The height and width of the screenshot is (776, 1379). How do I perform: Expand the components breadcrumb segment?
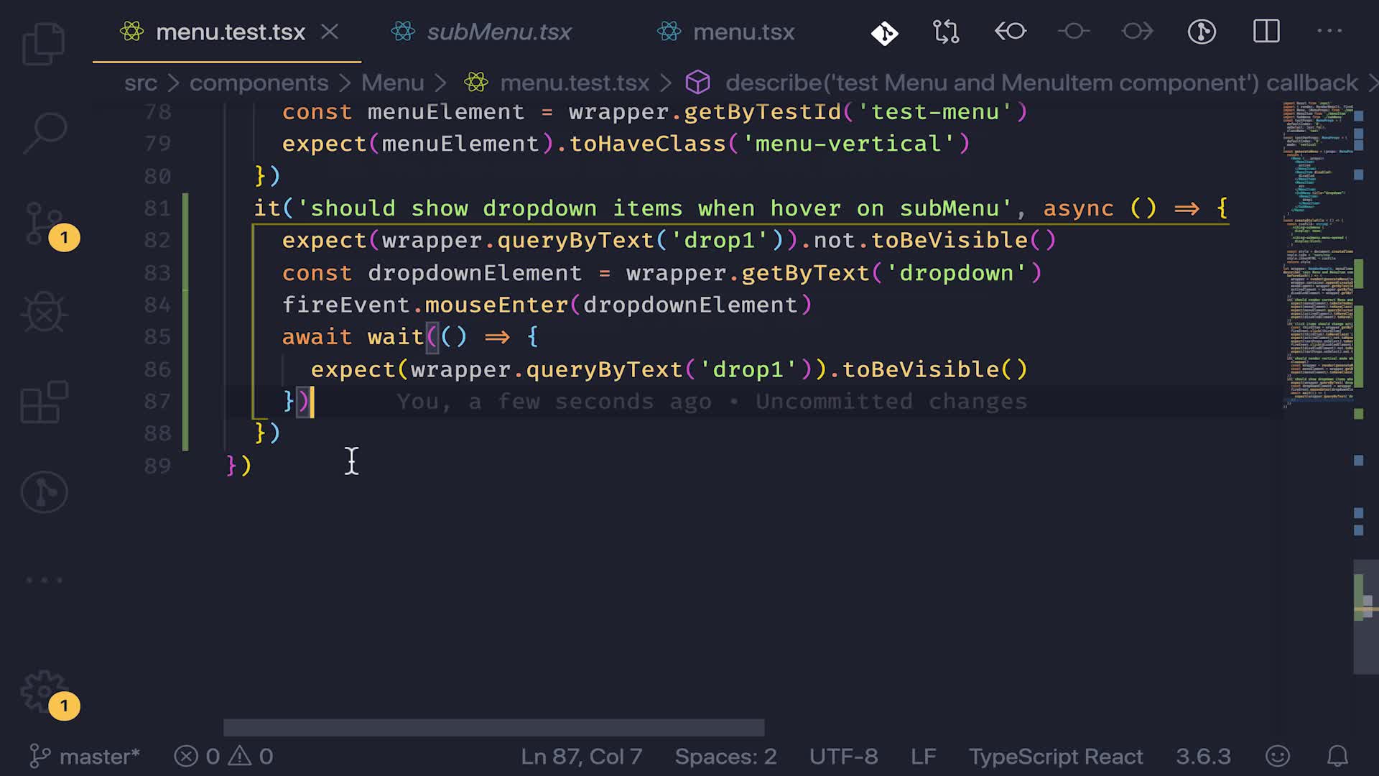click(259, 83)
